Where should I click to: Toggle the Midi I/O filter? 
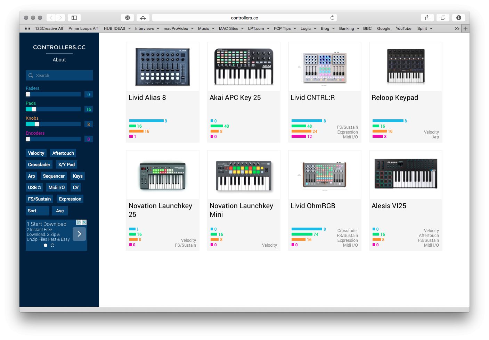coord(57,187)
